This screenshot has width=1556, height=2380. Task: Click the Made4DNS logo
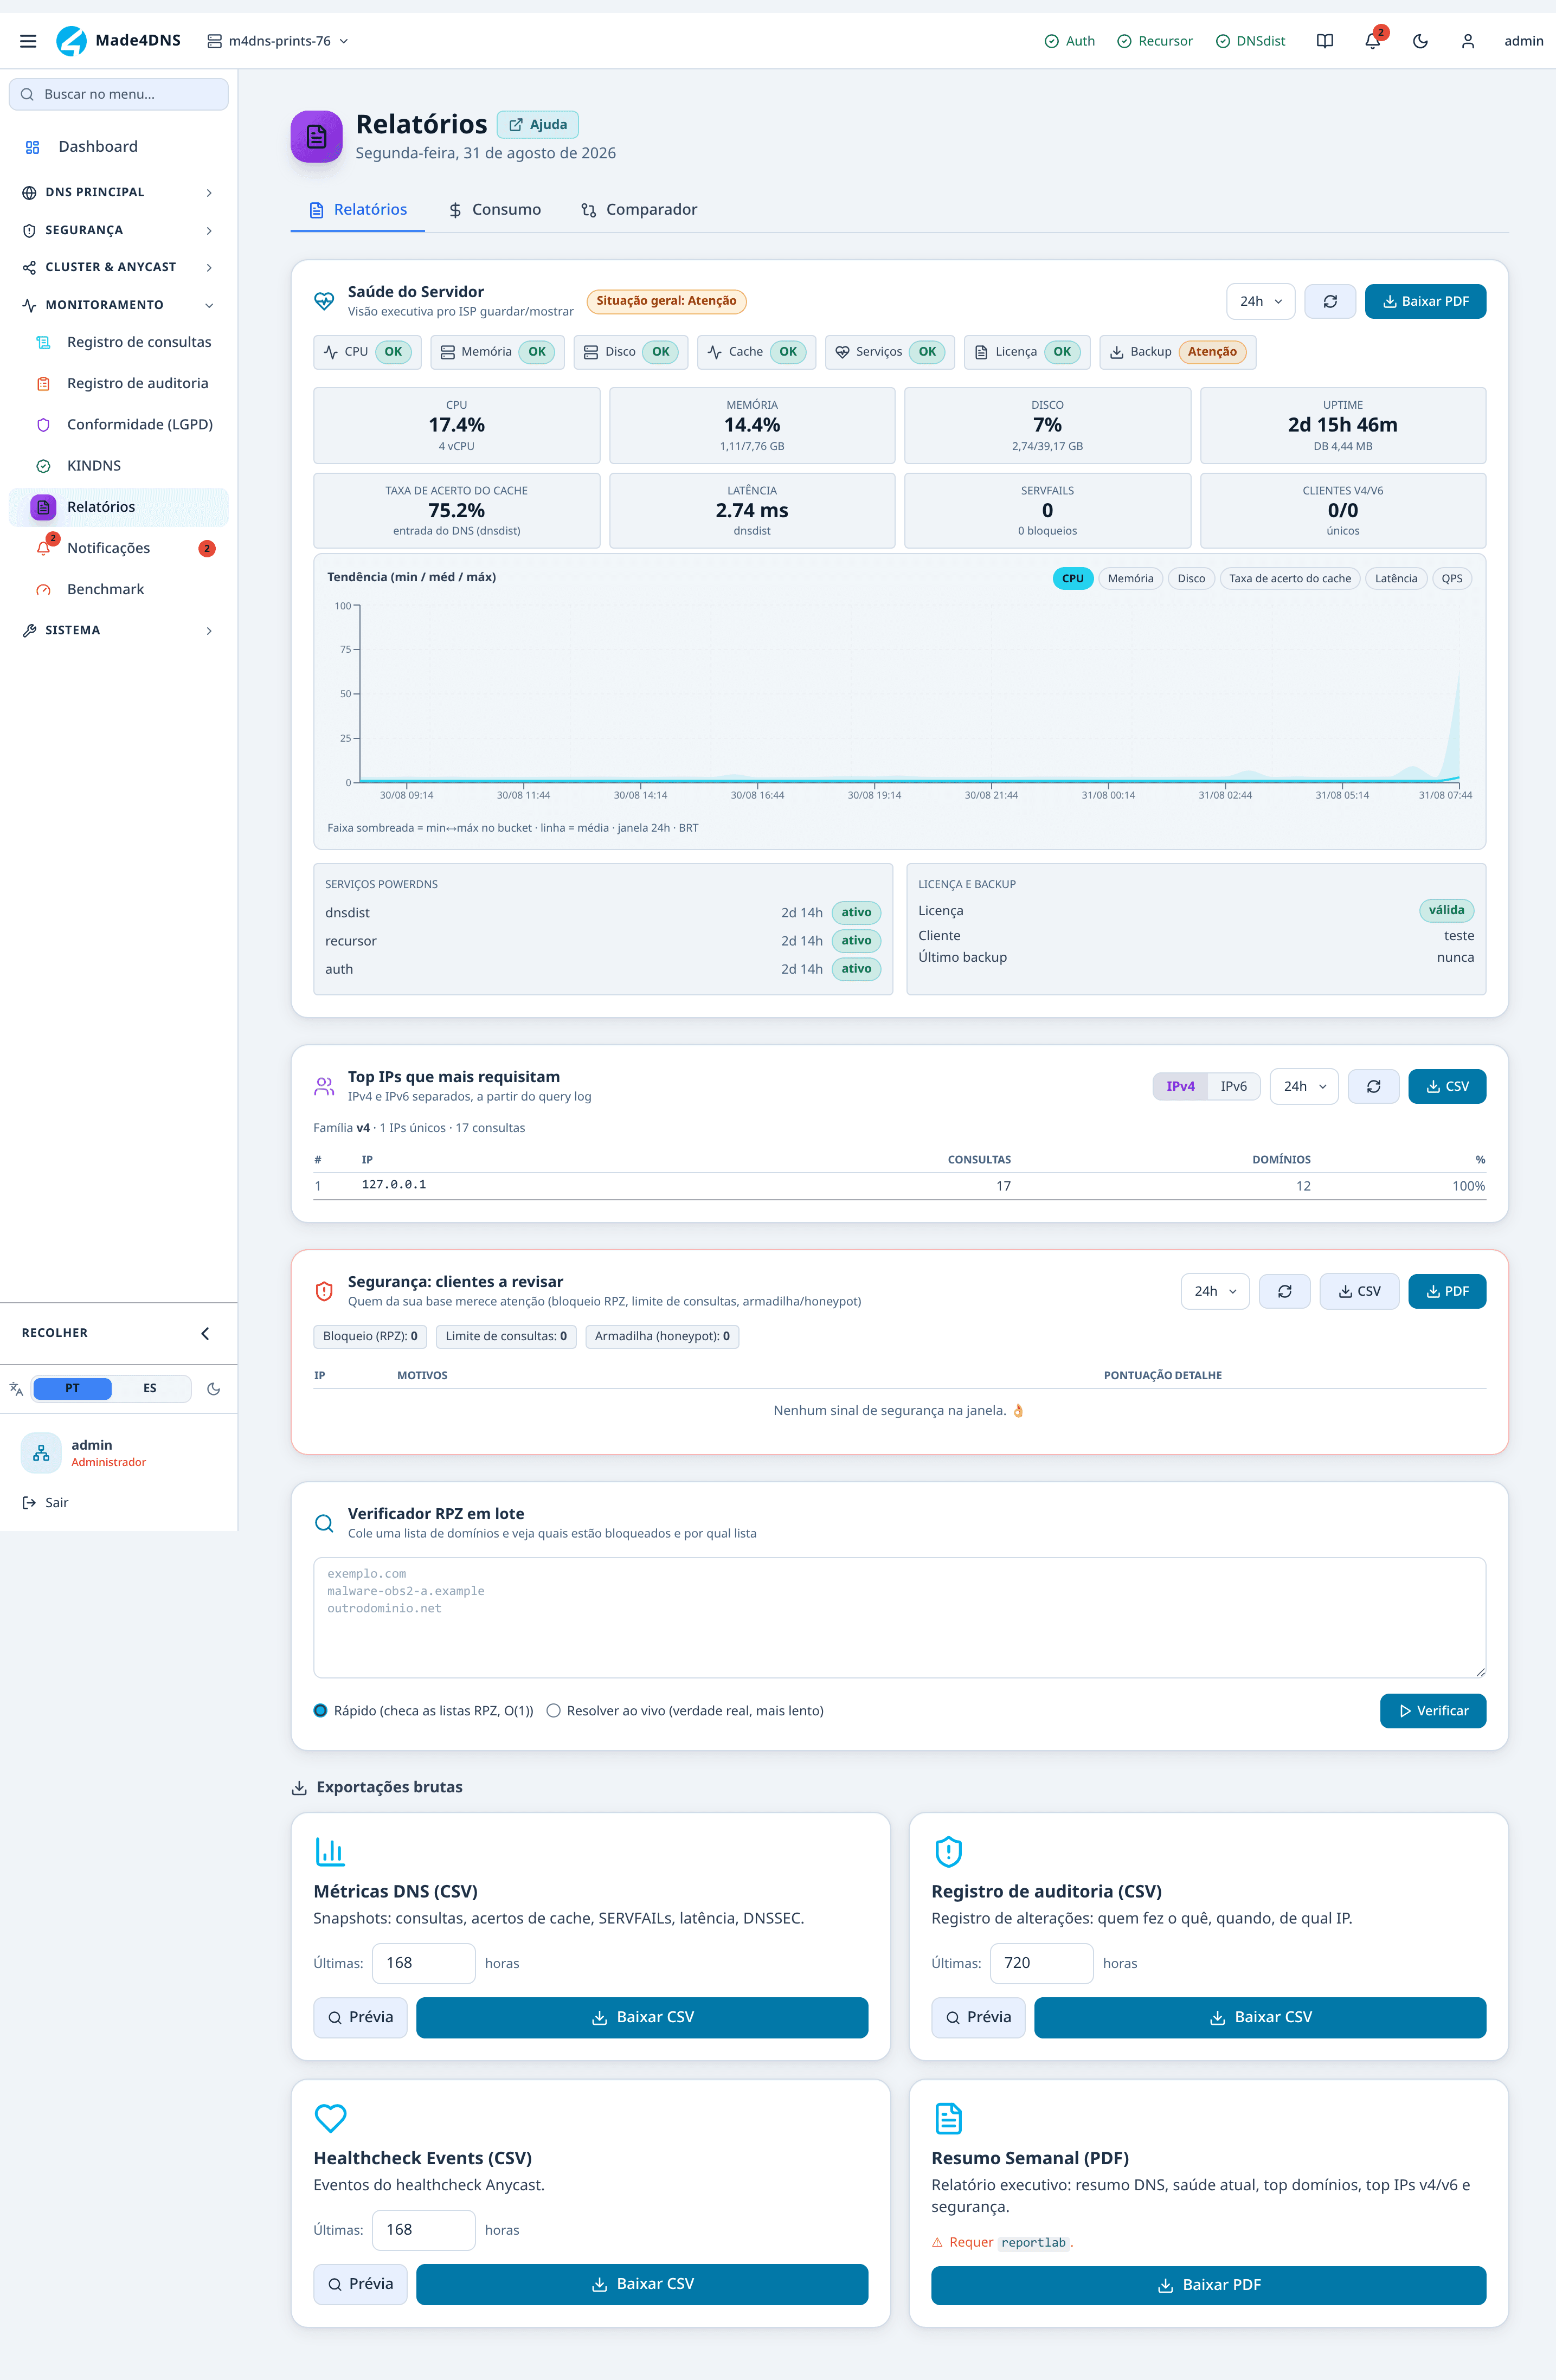pyautogui.click(x=119, y=41)
